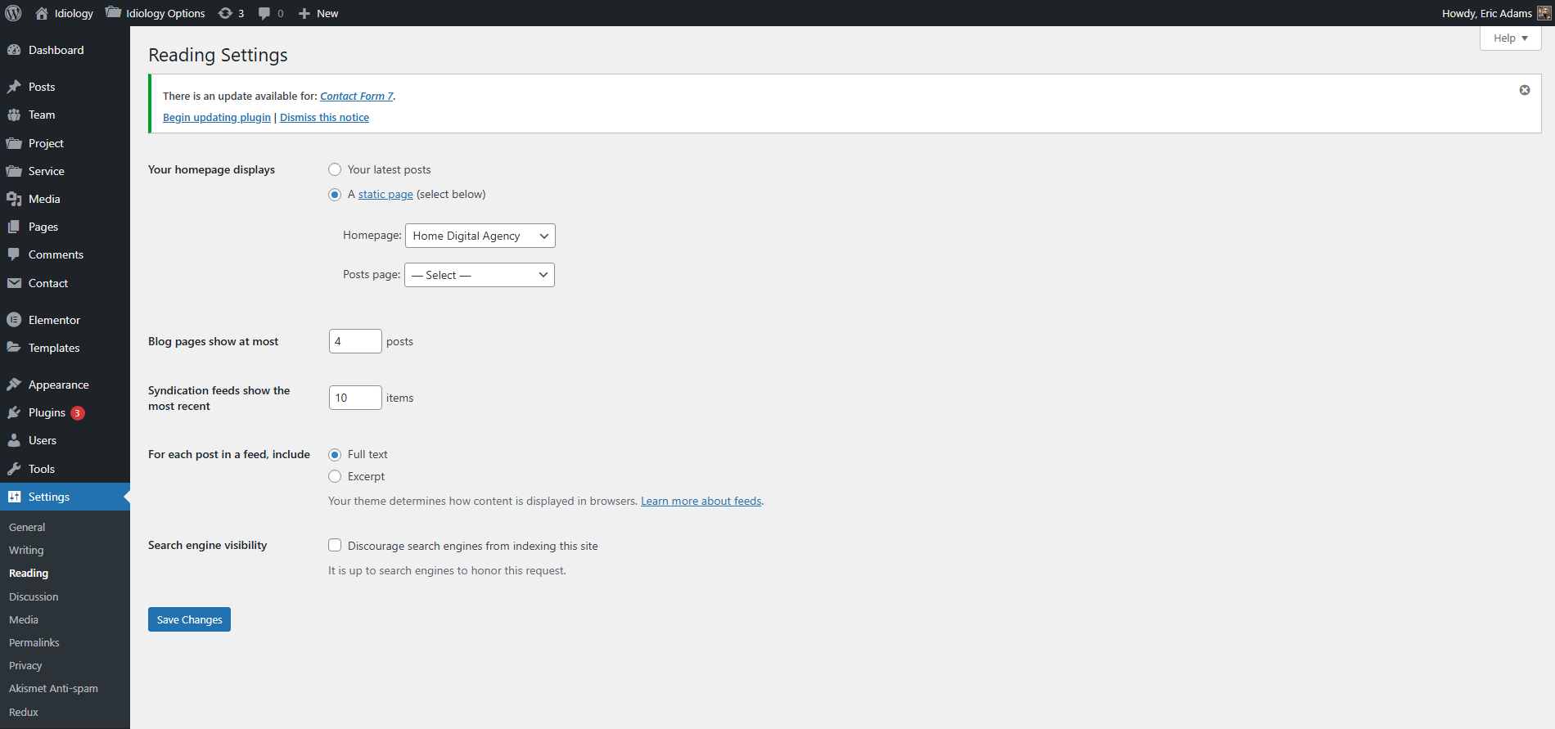Enable discourage search engines checkbox
Screen dimensions: 1555x729
point(335,545)
